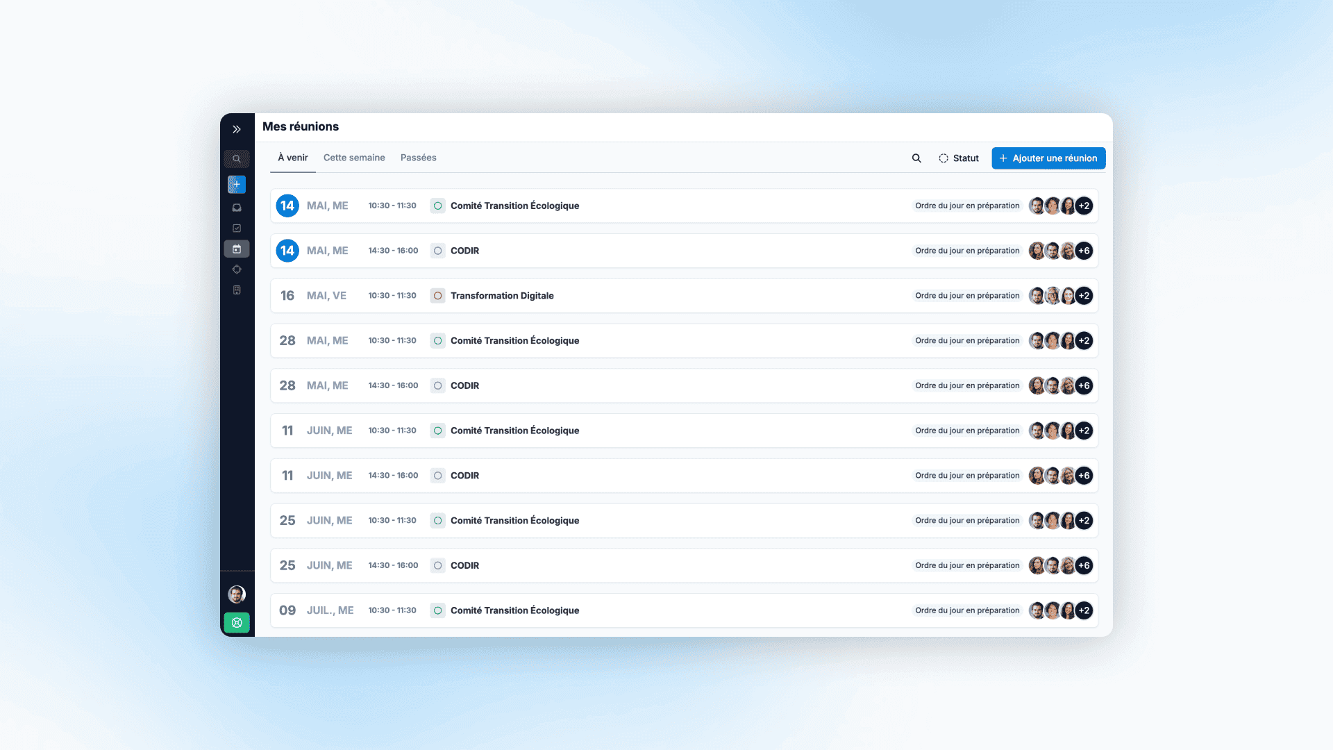Click blue 14 date circle on 14:30 CODIR row
This screenshot has height=750, width=1333.
(x=287, y=251)
